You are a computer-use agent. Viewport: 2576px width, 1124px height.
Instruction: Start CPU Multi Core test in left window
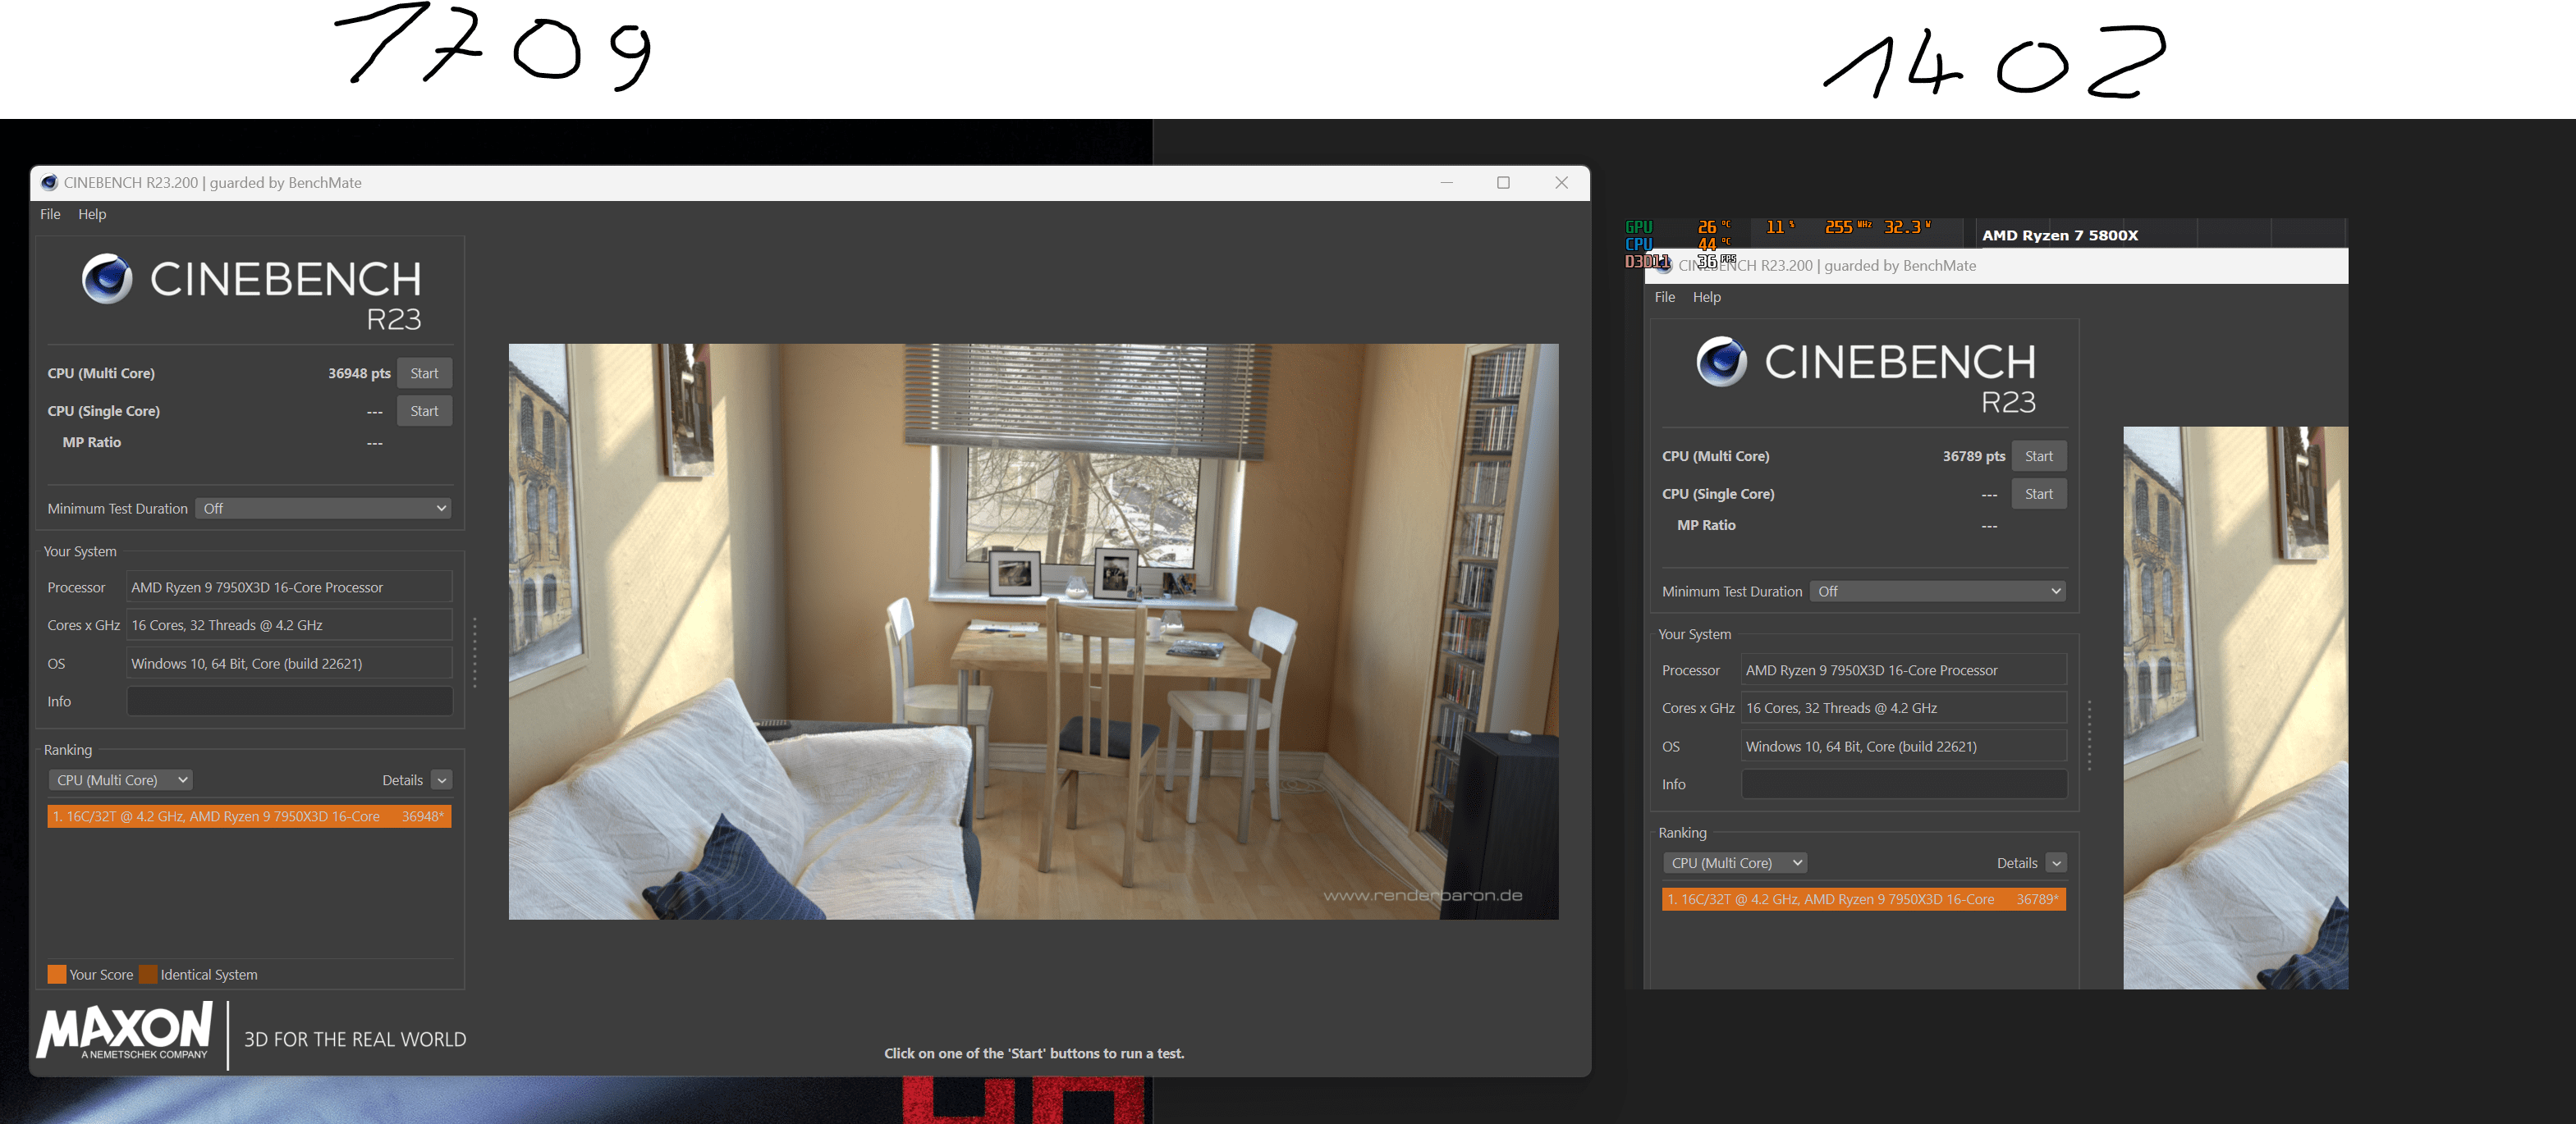point(424,373)
